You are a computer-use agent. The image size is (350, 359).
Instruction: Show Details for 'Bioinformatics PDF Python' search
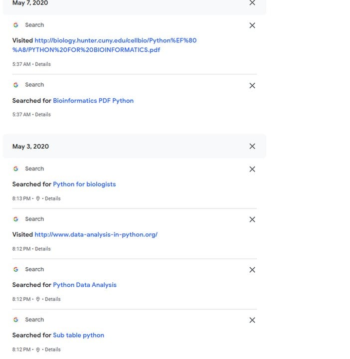click(x=43, y=115)
